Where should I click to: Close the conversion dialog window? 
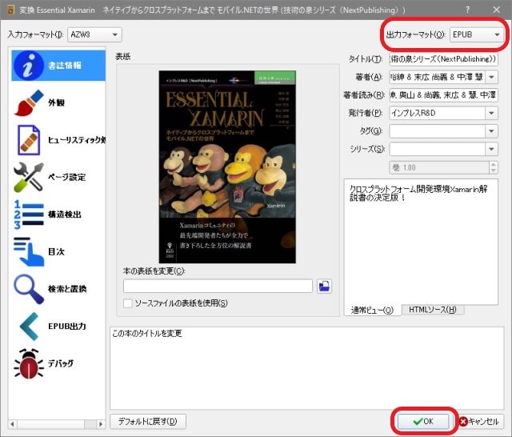pyautogui.click(x=497, y=10)
